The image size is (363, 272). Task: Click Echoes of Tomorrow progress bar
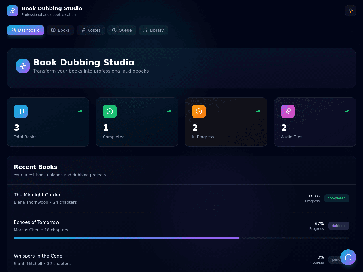181,238
